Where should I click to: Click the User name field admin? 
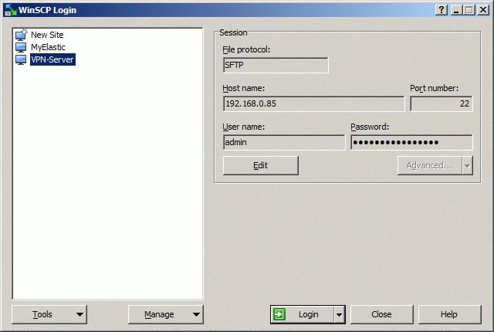click(284, 142)
